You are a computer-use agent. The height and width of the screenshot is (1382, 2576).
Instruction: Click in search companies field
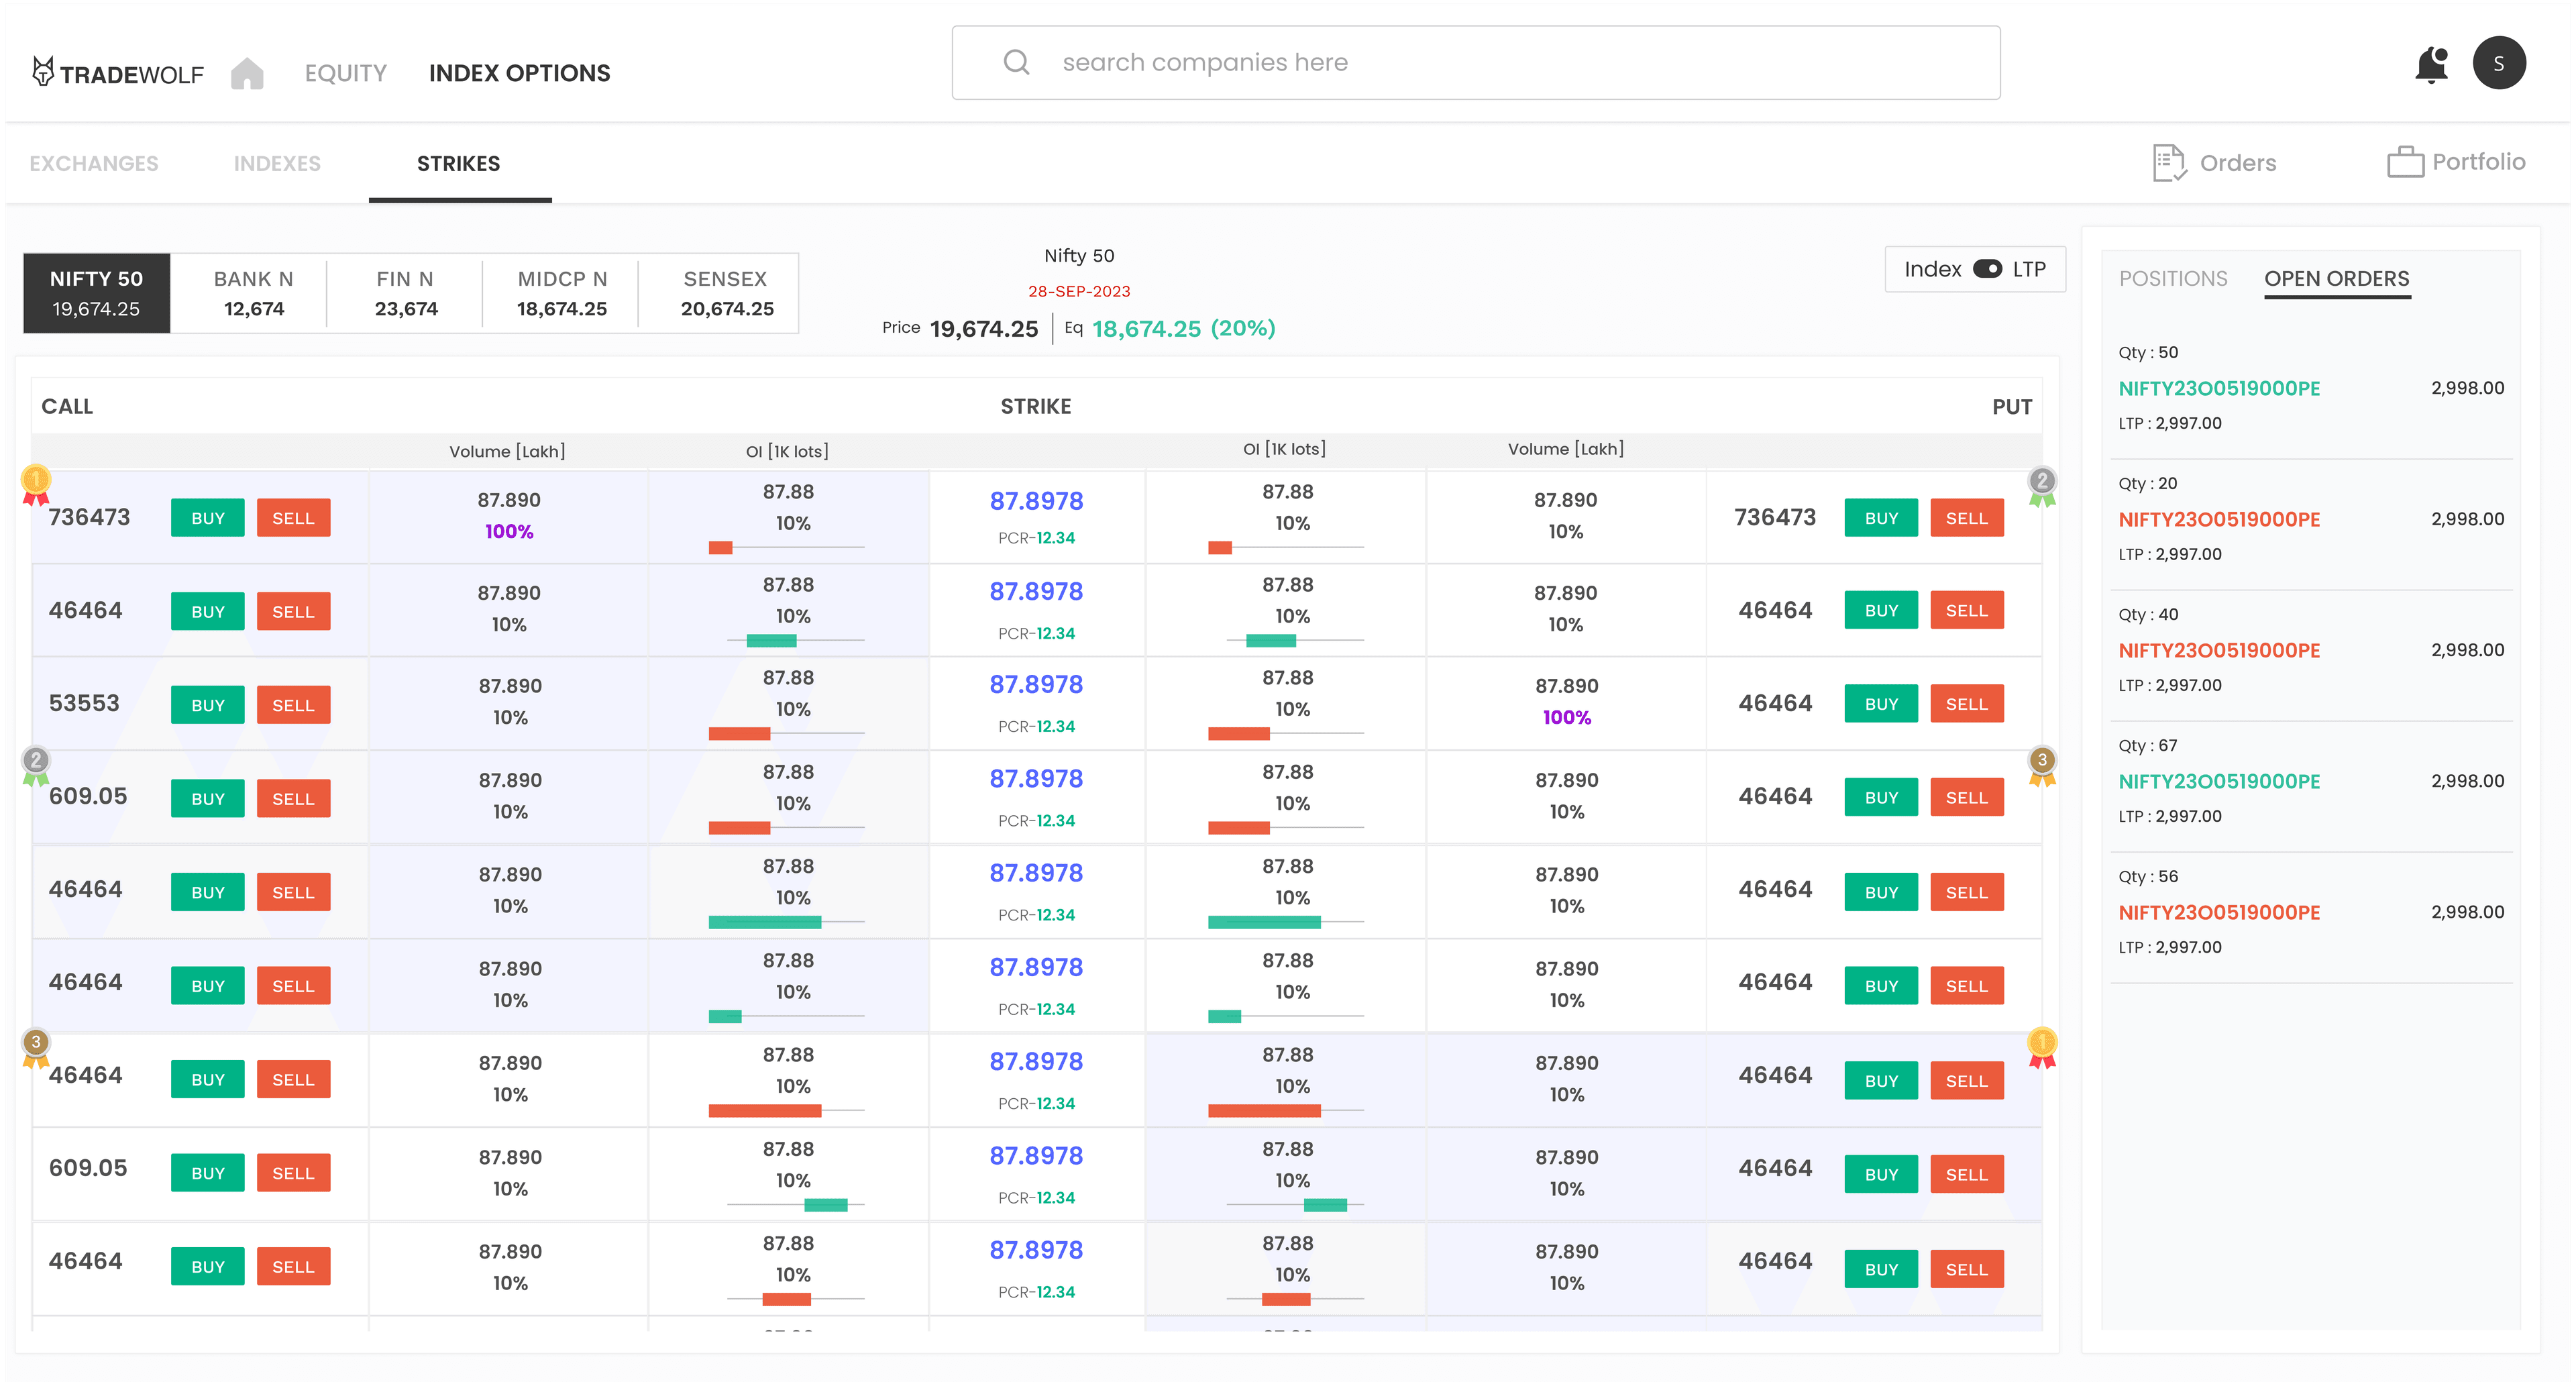(x=1476, y=62)
